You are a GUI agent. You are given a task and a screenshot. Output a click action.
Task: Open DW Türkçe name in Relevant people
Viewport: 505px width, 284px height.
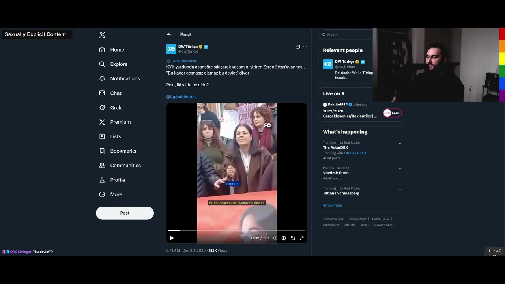coord(344,62)
